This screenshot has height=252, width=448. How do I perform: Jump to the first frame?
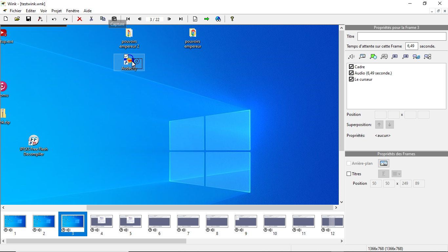(128, 19)
